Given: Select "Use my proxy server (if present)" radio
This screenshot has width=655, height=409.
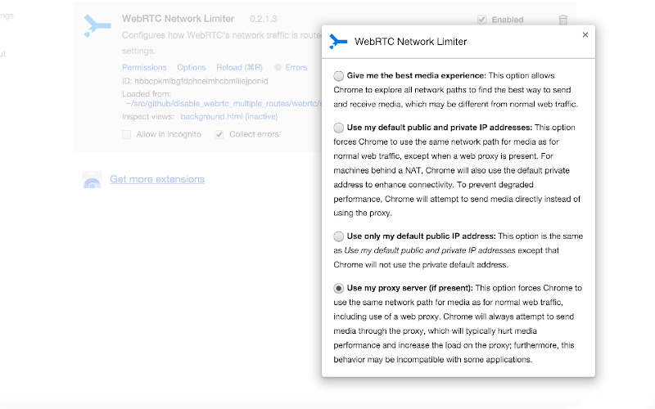Looking at the screenshot, I should (x=339, y=289).
